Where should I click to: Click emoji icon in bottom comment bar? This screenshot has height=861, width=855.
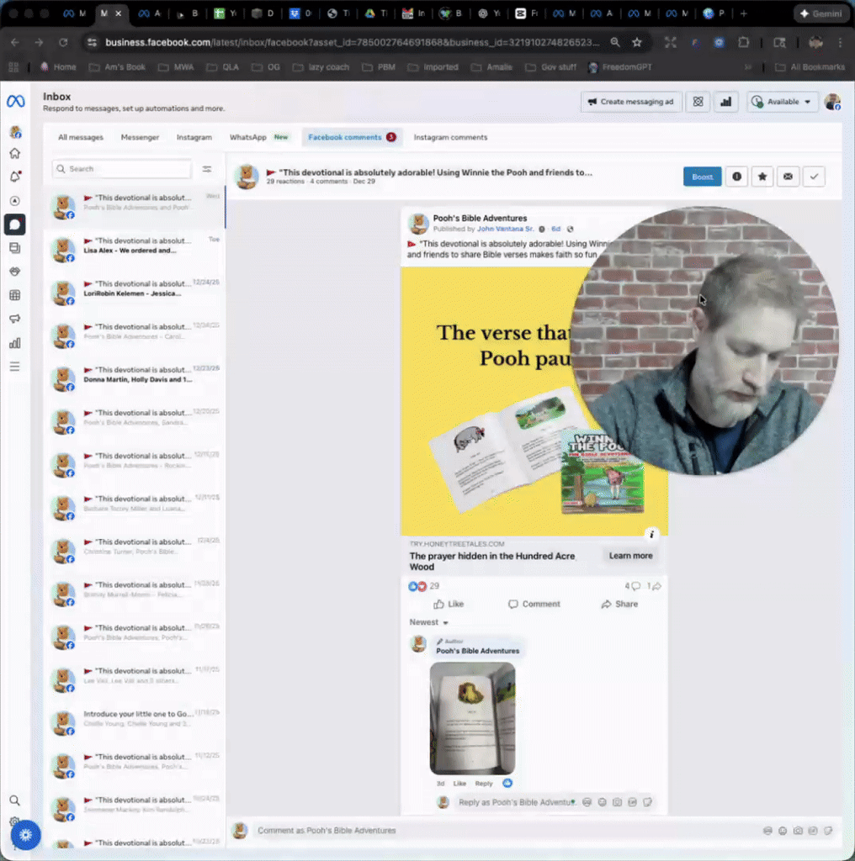click(783, 831)
